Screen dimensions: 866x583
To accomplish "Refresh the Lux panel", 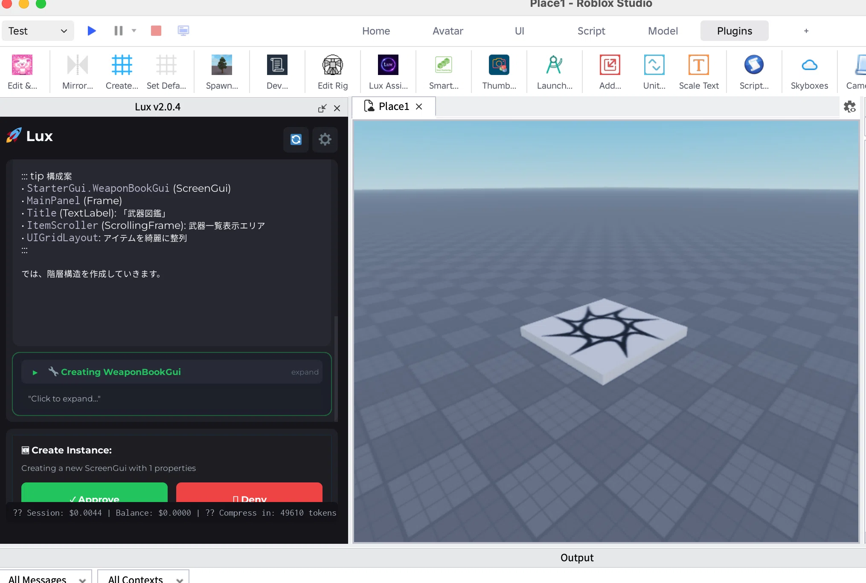I will click(x=296, y=139).
